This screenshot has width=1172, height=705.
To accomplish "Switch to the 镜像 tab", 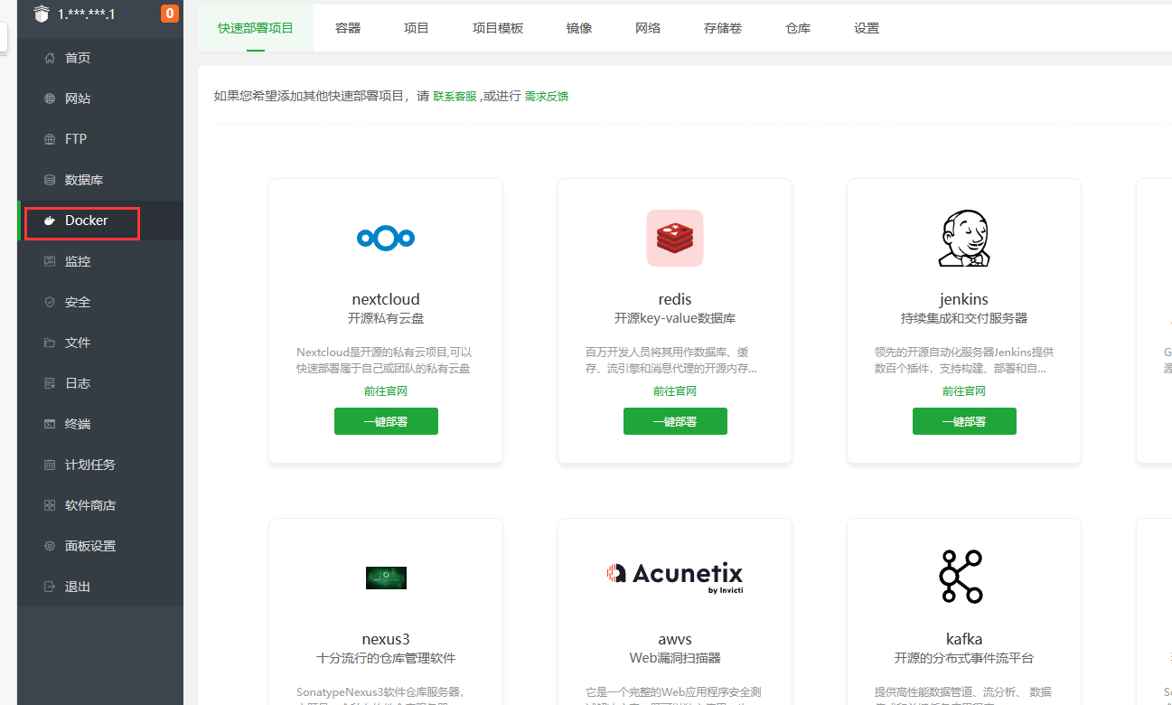I will tap(579, 28).
